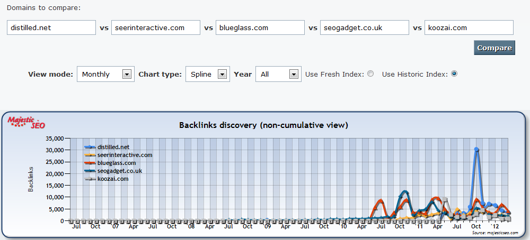Click the Chart type label
The height and width of the screenshot is (240, 530).
pyautogui.click(x=160, y=74)
